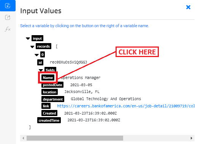Collapse the fields node
Viewport: 198px width, 144px height.
tap(41, 70)
